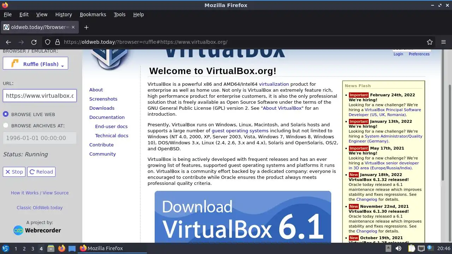Follow the "About VirtualBox" link in the paragraph
Image resolution: width=452 pixels, height=254 pixels.
pos(282,108)
